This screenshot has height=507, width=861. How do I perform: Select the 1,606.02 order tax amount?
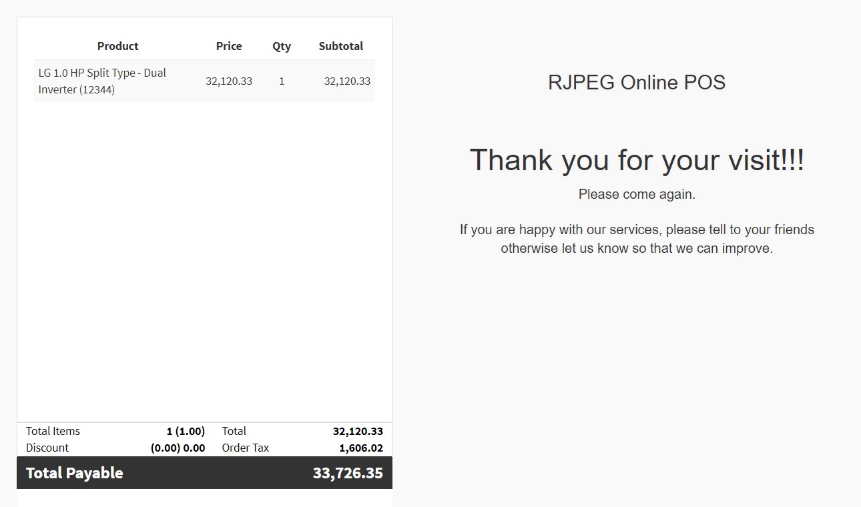tap(360, 448)
